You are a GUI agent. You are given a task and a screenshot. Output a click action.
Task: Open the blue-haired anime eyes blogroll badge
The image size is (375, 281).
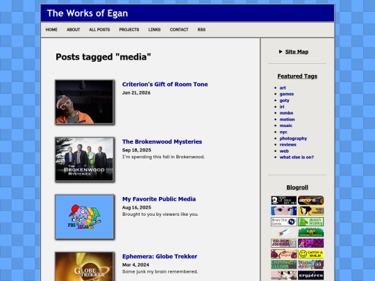[x=283, y=211]
